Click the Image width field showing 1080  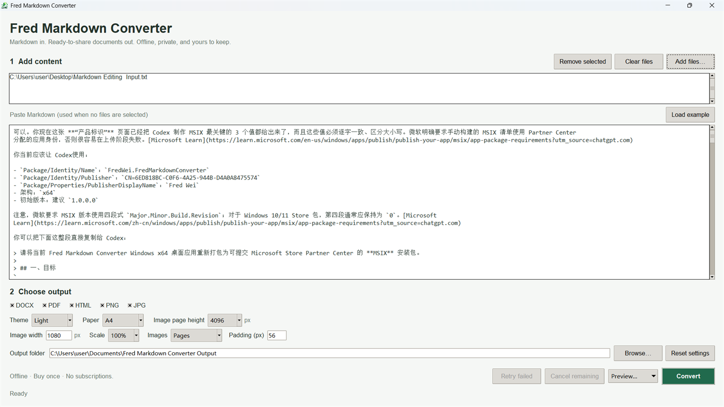click(58, 336)
